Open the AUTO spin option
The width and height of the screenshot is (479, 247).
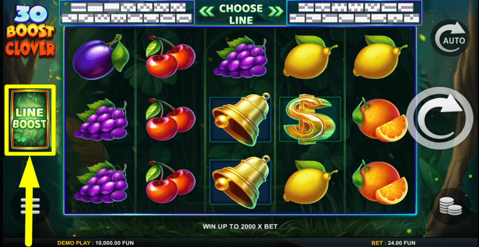click(450, 38)
